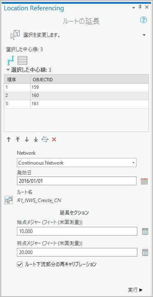Select centerlines on map with line tool icon
Screen dimensions: 153x297
click(x=11, y=61)
